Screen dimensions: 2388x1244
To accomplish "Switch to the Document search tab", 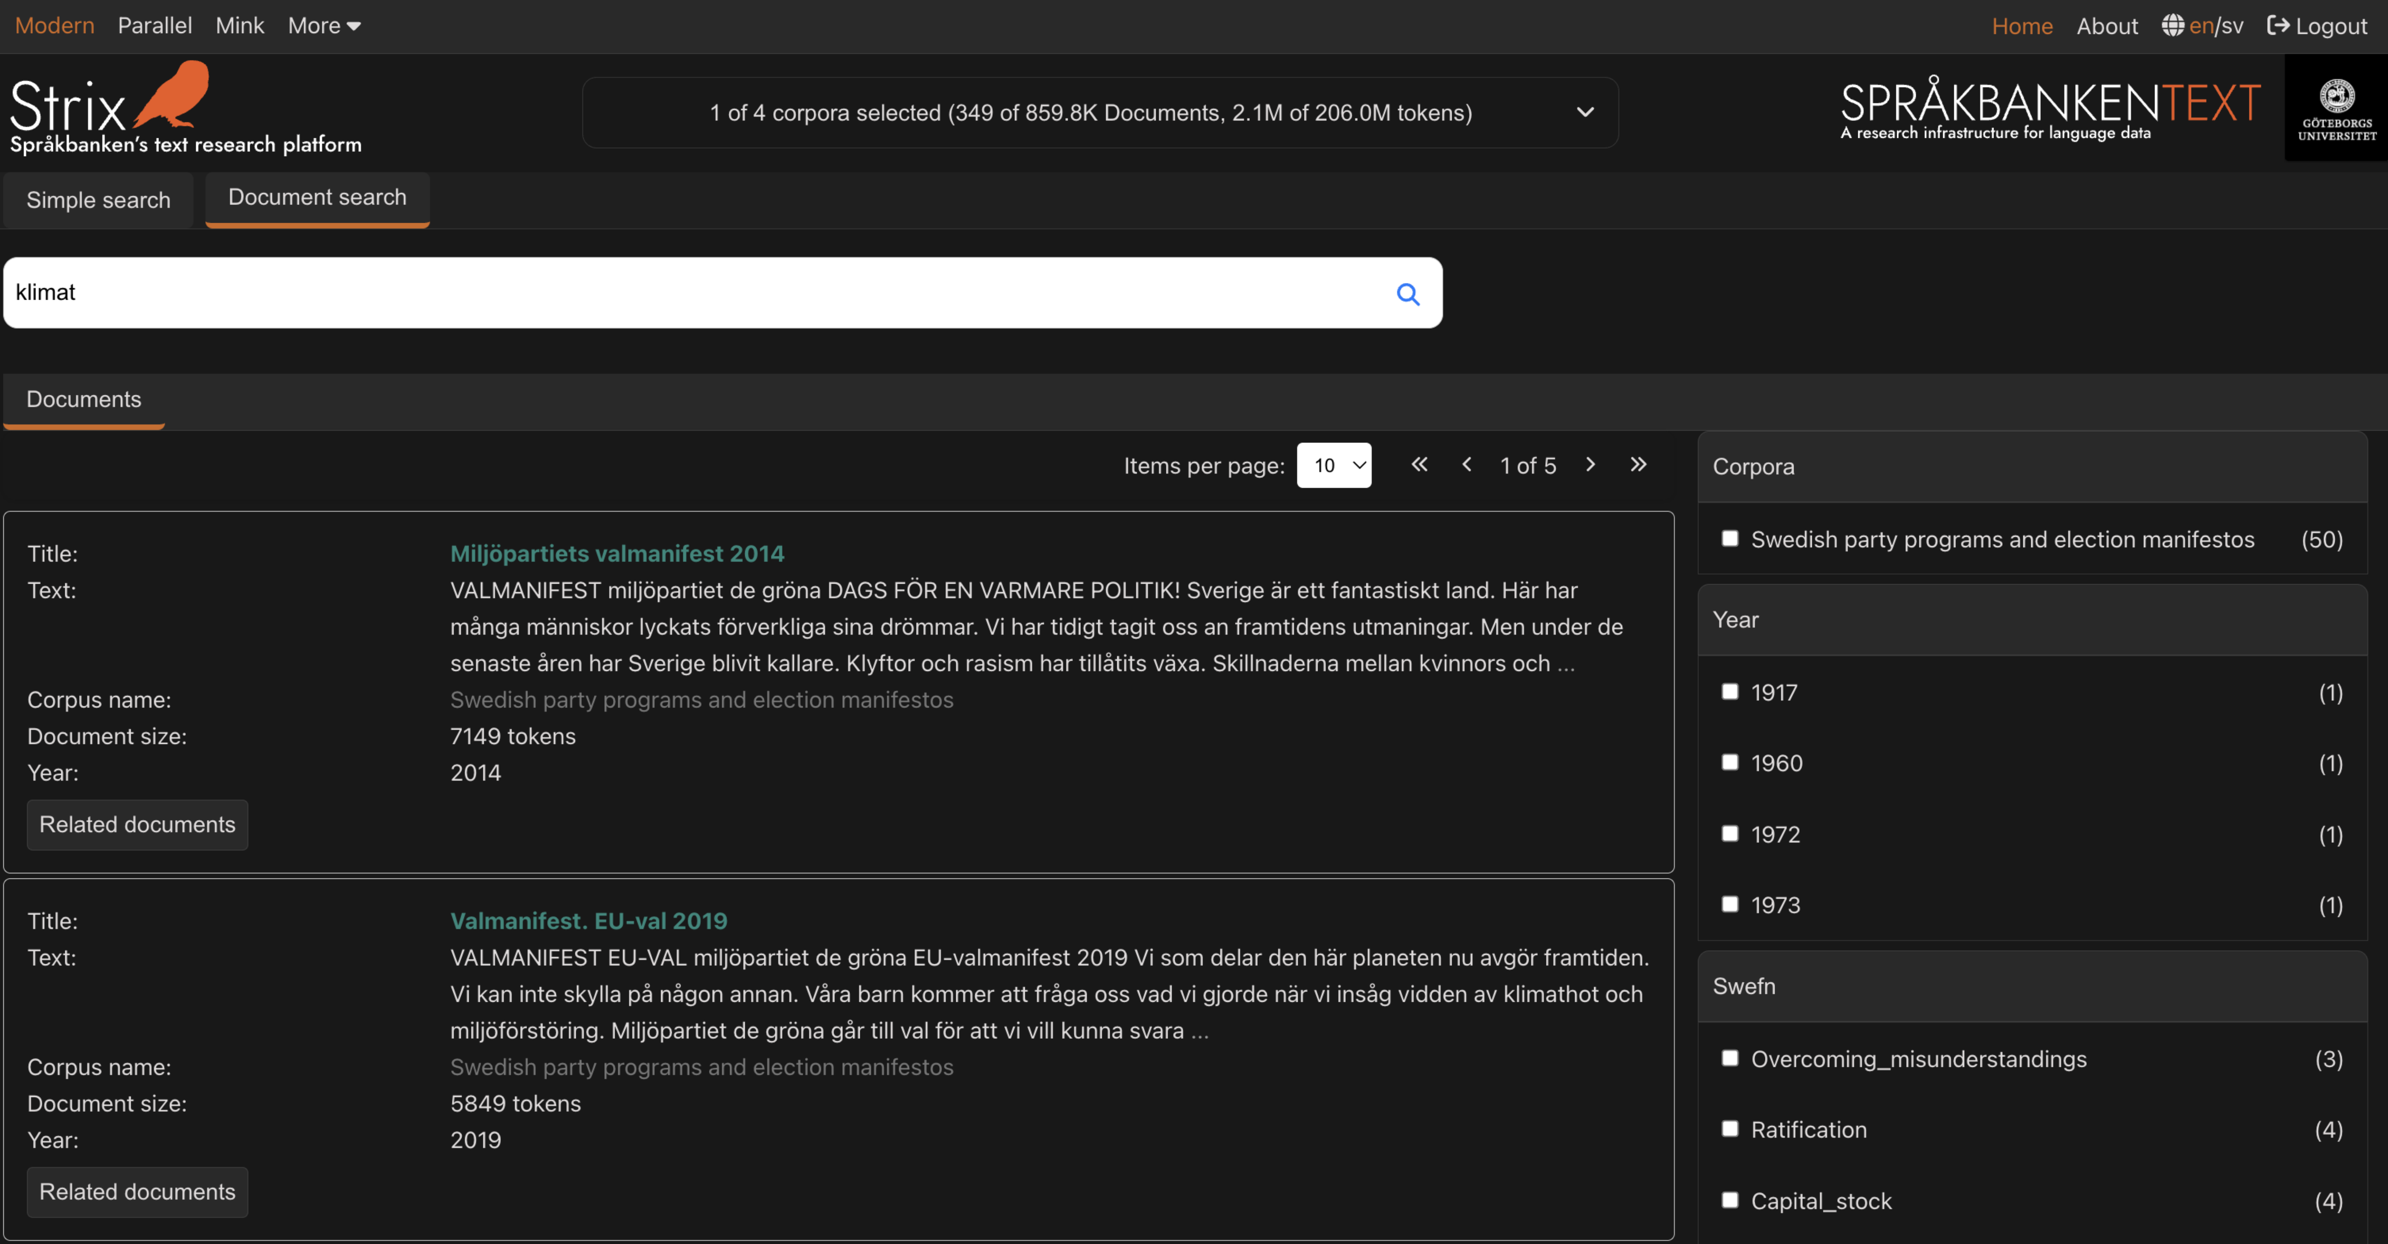I will coord(317,198).
